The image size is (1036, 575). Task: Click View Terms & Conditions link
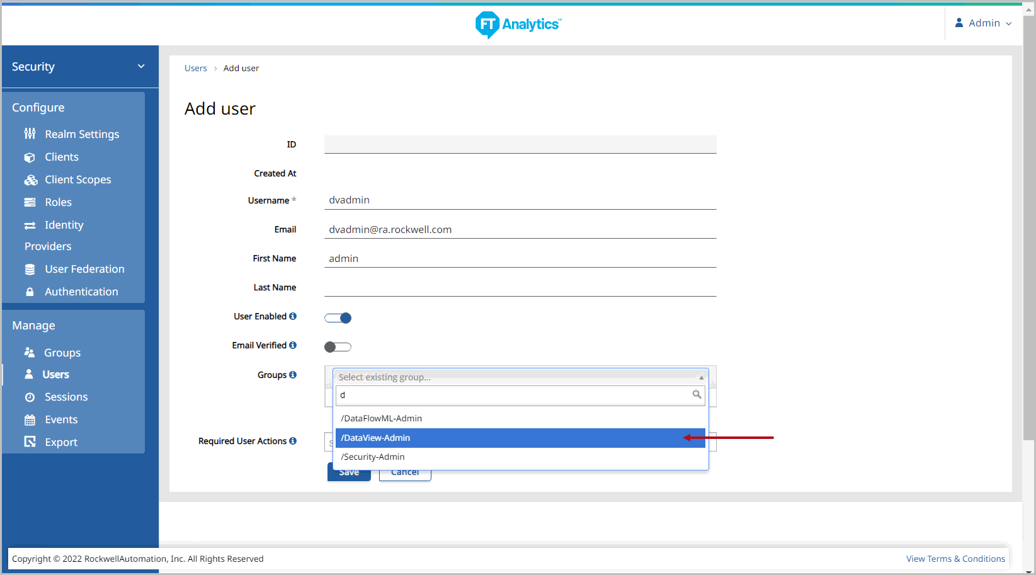(x=955, y=559)
